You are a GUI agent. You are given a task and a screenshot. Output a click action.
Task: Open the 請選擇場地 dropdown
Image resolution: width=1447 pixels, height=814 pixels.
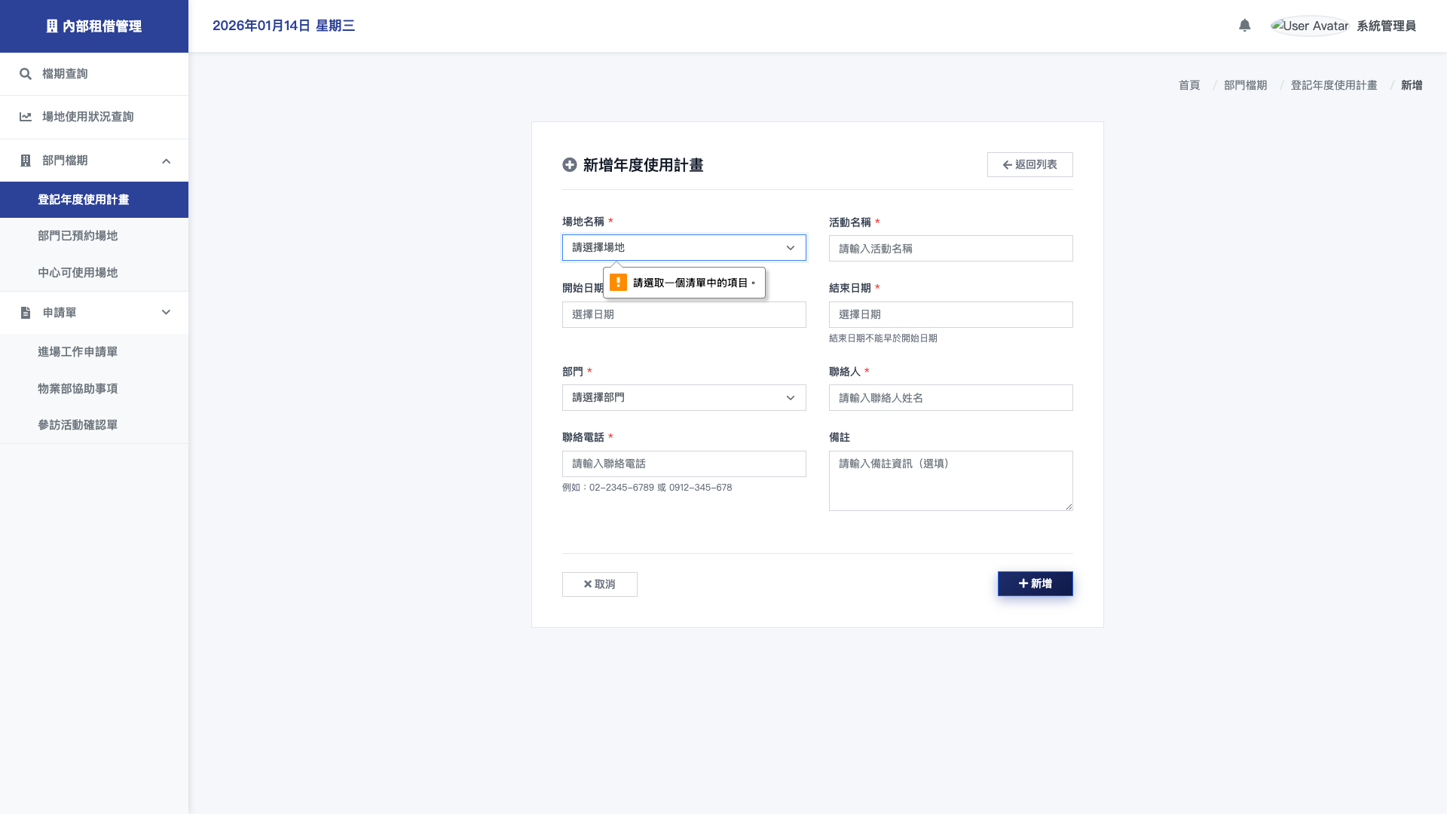(684, 247)
